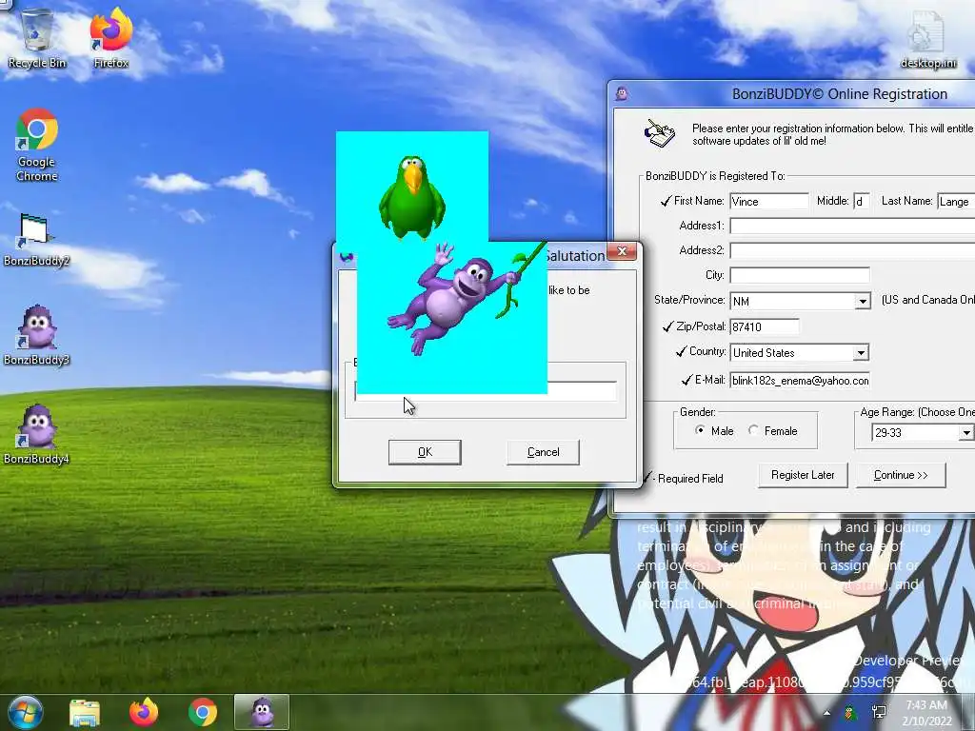This screenshot has height=731, width=975.
Task: Click the parrot icon in system tray
Action: [x=850, y=712]
